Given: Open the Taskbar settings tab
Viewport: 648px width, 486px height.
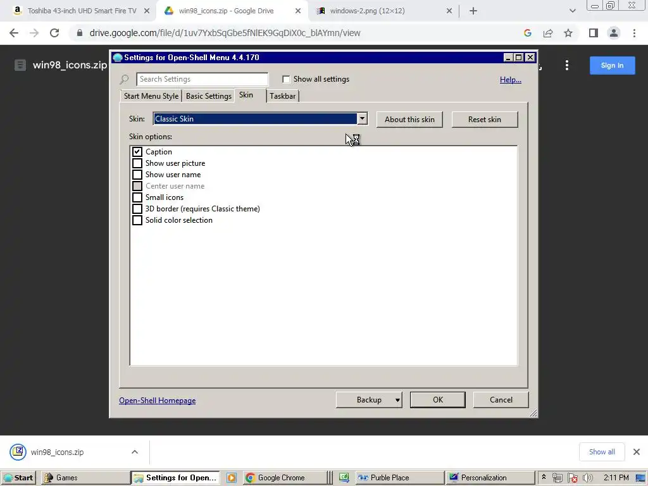Looking at the screenshot, I should coord(283,96).
